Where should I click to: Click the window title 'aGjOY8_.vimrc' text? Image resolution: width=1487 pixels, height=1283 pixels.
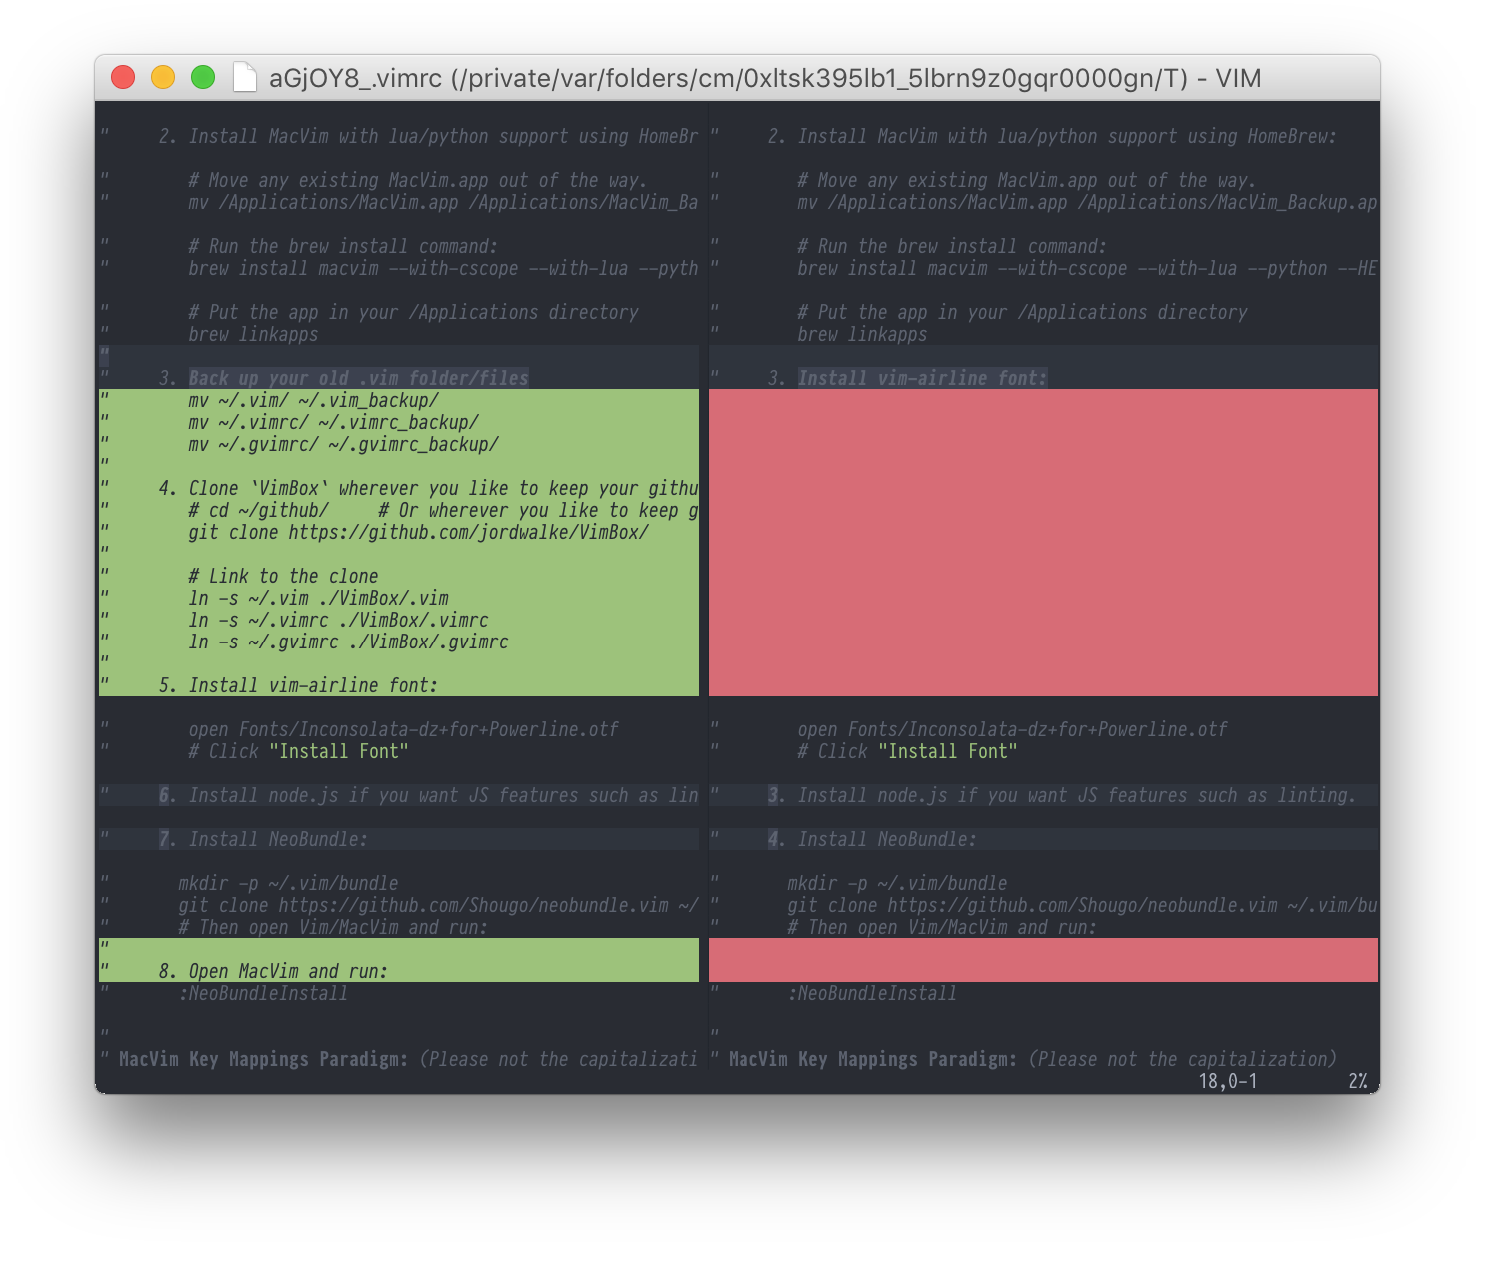[355, 78]
